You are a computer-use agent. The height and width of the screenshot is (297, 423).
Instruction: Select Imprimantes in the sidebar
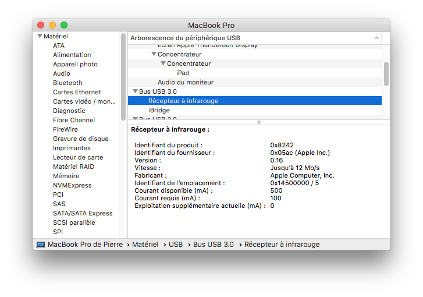coord(72,148)
